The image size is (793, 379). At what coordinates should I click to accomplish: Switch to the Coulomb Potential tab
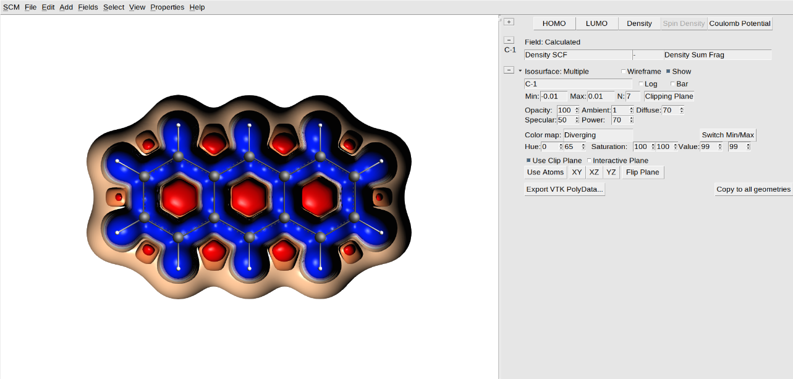tap(740, 23)
